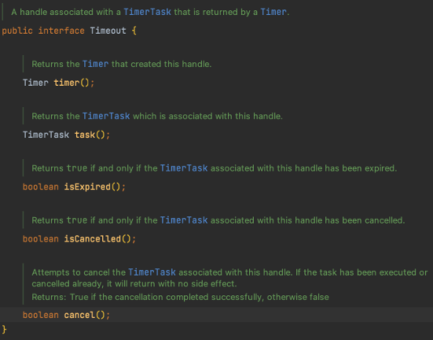Click the Timer return type of timer()
The image size is (433, 340).
pos(35,83)
